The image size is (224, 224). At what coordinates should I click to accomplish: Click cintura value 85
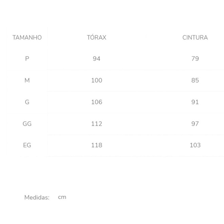pyautogui.click(x=195, y=80)
